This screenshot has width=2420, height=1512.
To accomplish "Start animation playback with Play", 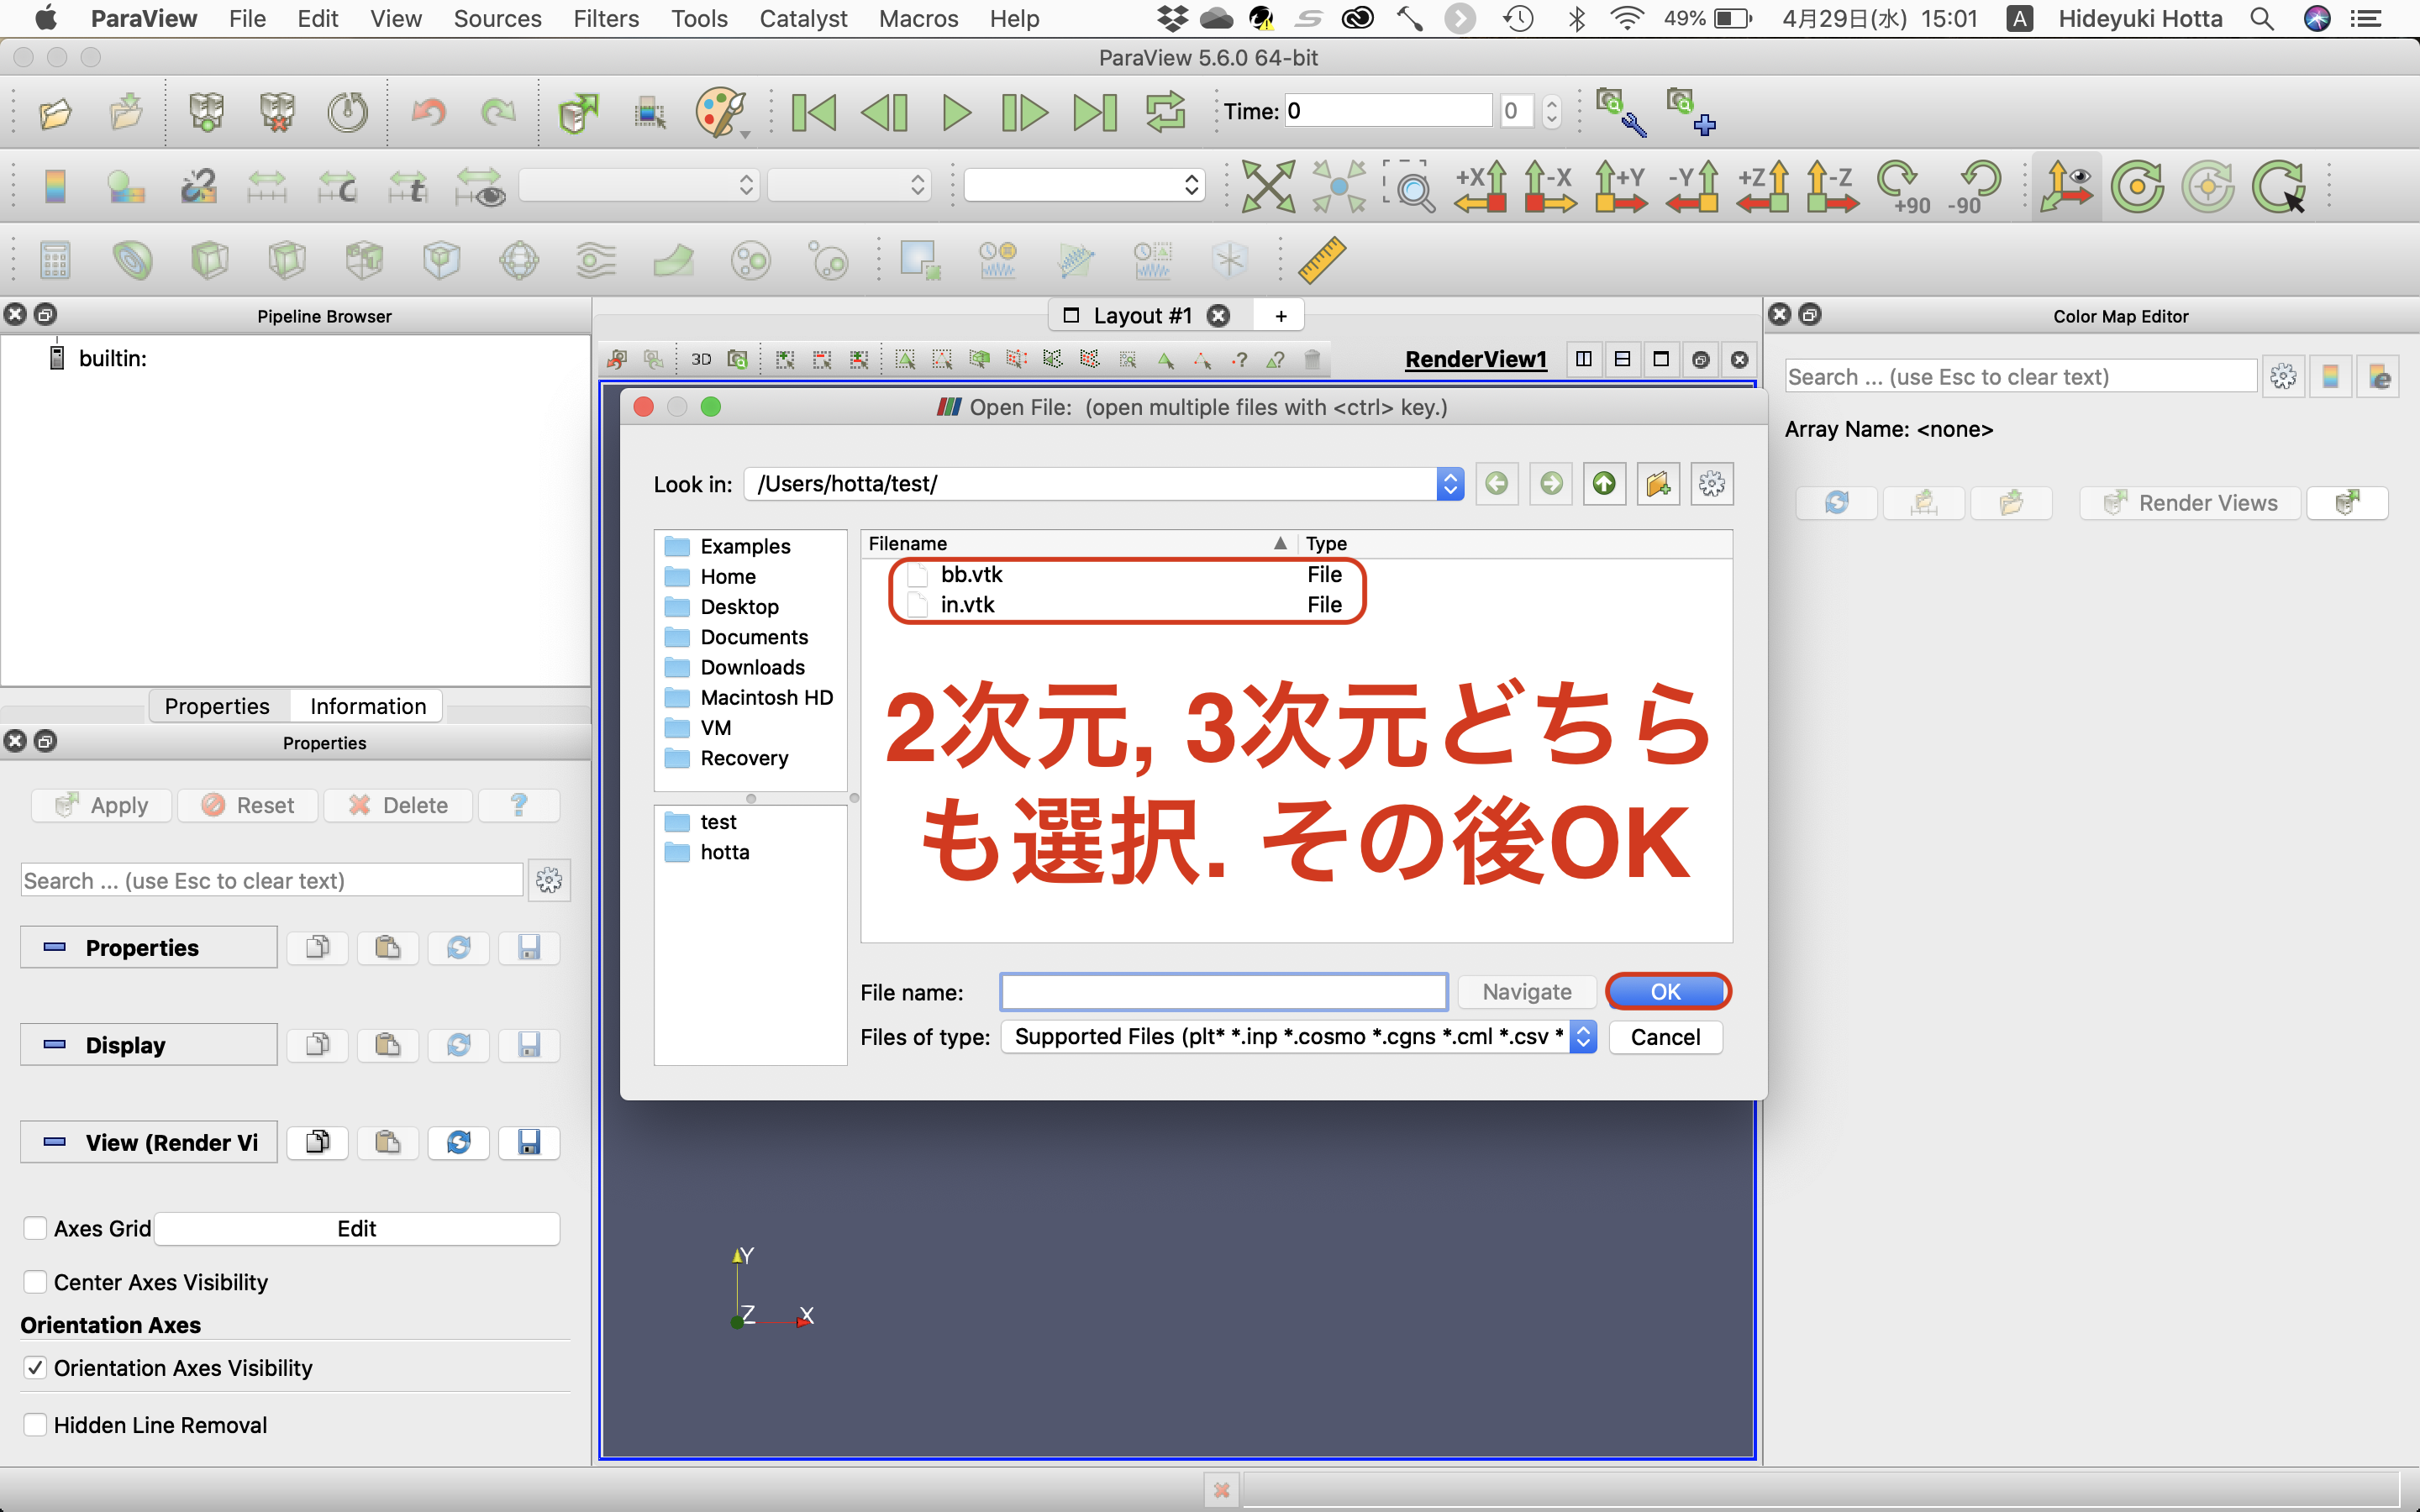I will (x=956, y=112).
